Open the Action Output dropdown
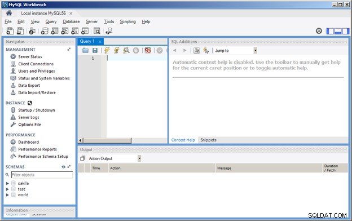 [139, 158]
